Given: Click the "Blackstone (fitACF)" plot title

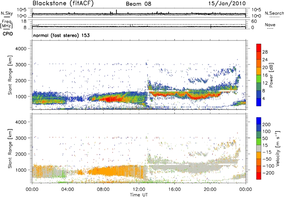Looking at the screenshot, I should click(63, 4).
